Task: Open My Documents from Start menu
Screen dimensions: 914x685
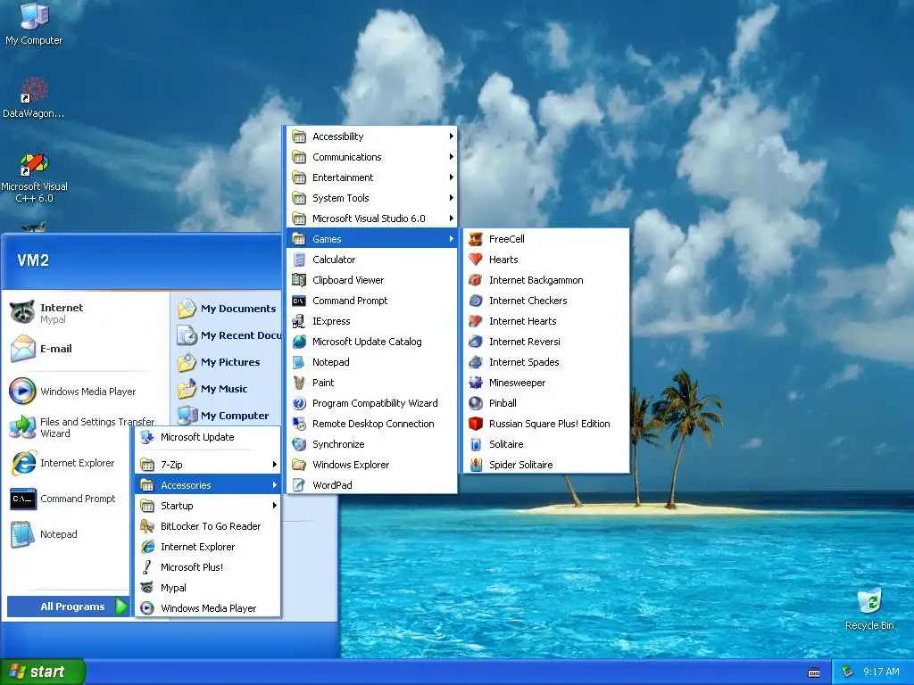Action: [228, 309]
